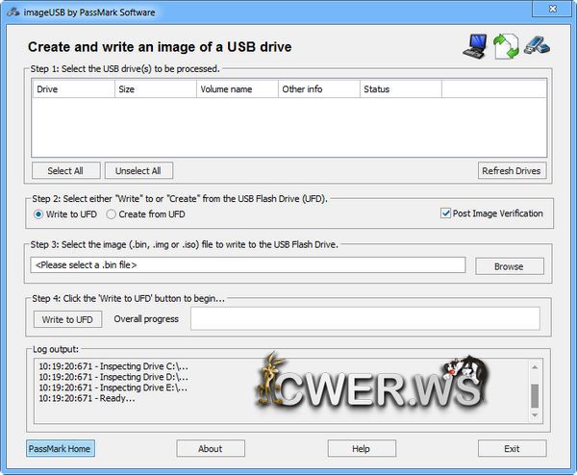Select the Create from UFD radio option
The height and width of the screenshot is (475, 577).
pos(112,214)
